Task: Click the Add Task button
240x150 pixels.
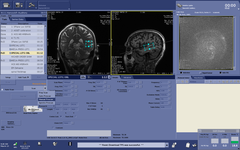Action: click(x=23, y=77)
